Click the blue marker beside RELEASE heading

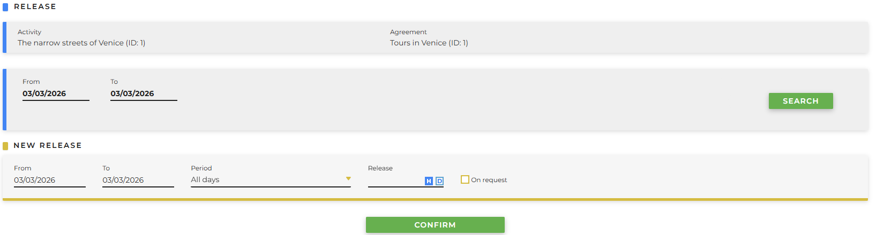pyautogui.click(x=5, y=7)
